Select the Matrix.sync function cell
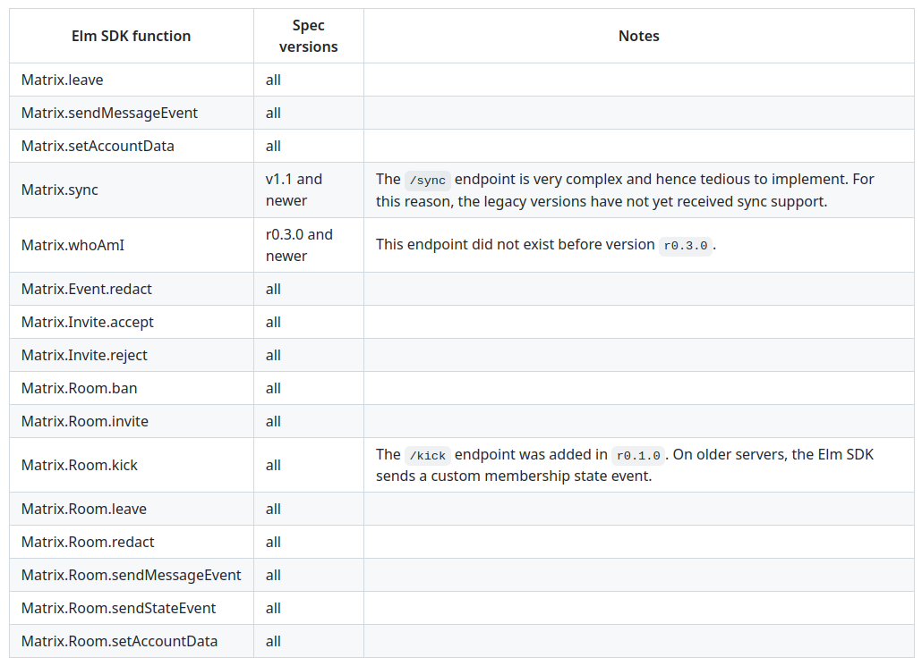Image resolution: width=922 pixels, height=666 pixels. (x=60, y=190)
